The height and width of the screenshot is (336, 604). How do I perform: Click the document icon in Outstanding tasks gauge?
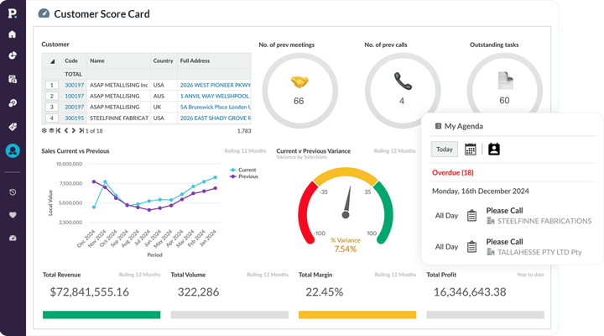pyautogui.click(x=505, y=81)
